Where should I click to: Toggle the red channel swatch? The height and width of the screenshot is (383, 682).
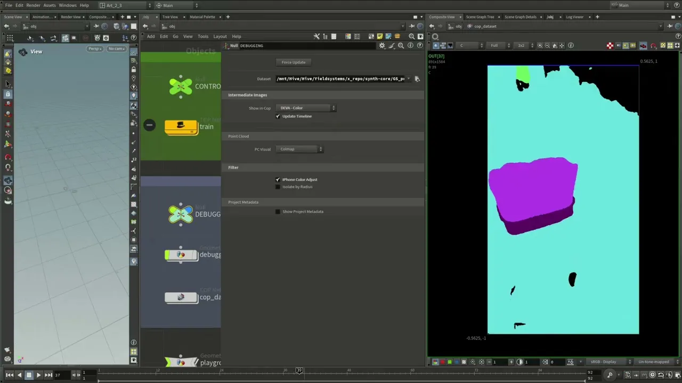click(442, 362)
